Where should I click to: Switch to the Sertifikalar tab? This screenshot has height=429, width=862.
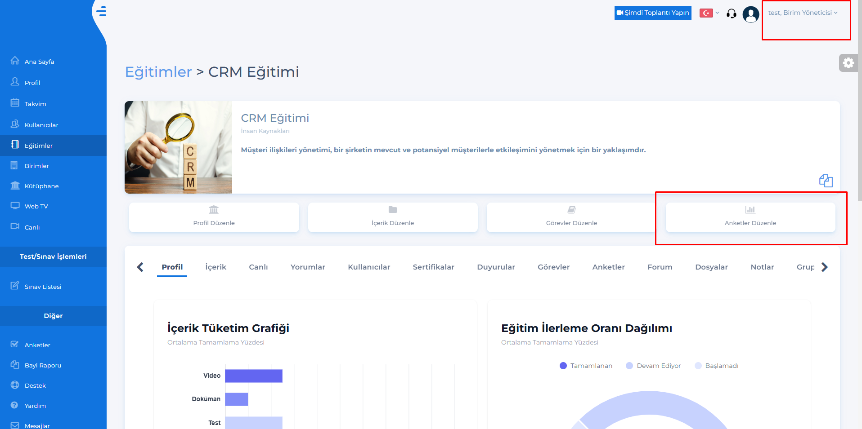point(433,267)
